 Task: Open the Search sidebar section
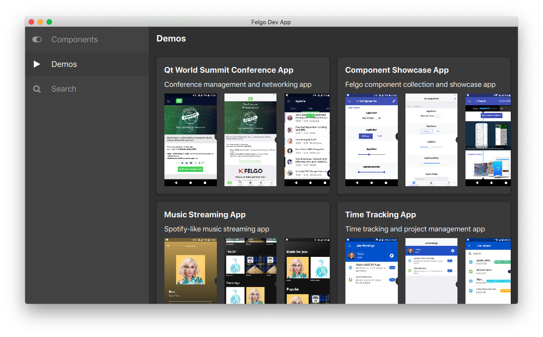click(x=64, y=89)
